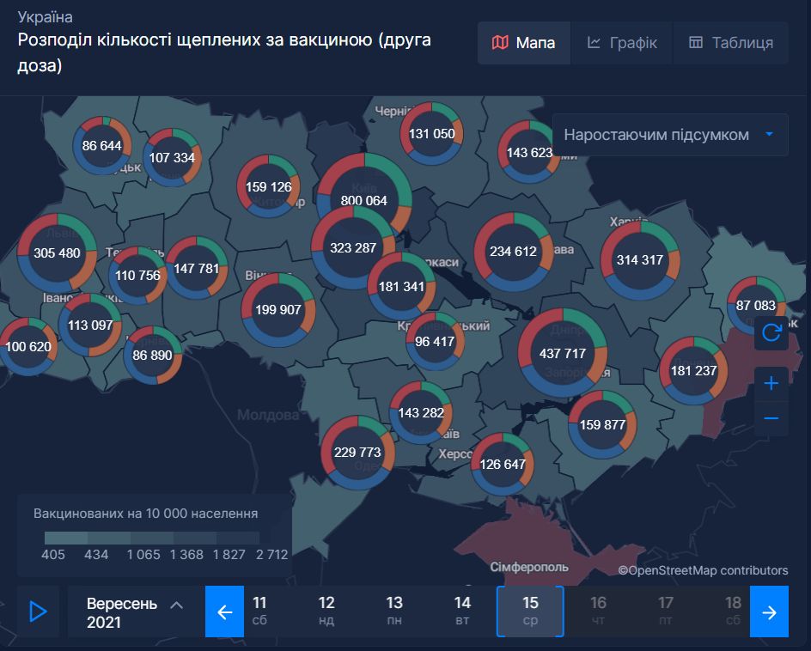811x651 pixels.
Task: Select date 13 пн on timeline
Action: pyautogui.click(x=394, y=611)
